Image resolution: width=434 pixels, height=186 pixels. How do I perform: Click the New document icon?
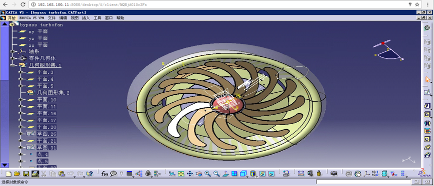(x=8, y=174)
